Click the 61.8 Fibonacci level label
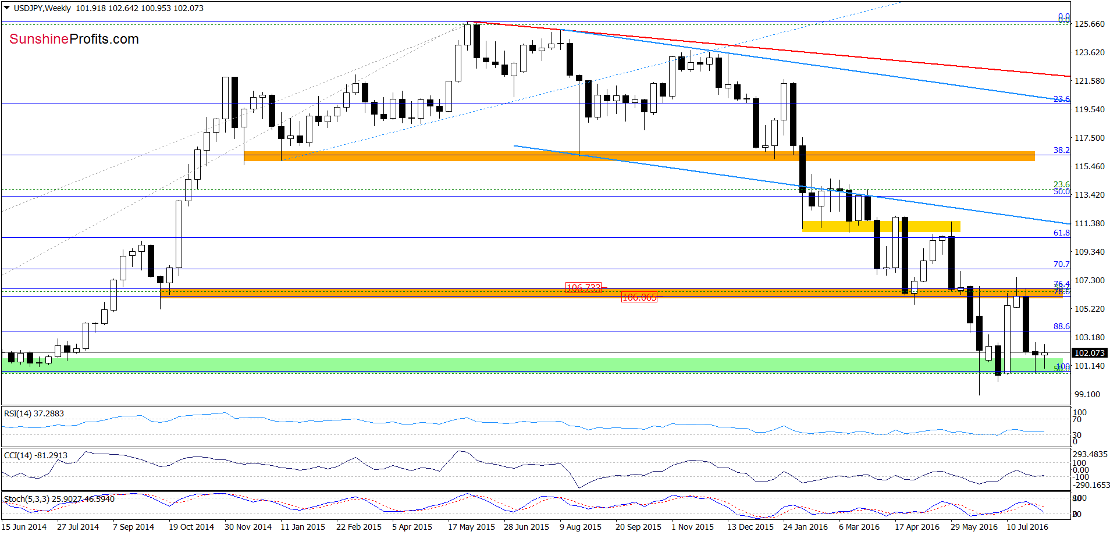Viewport: 1110px width, 535px height. 1061,233
